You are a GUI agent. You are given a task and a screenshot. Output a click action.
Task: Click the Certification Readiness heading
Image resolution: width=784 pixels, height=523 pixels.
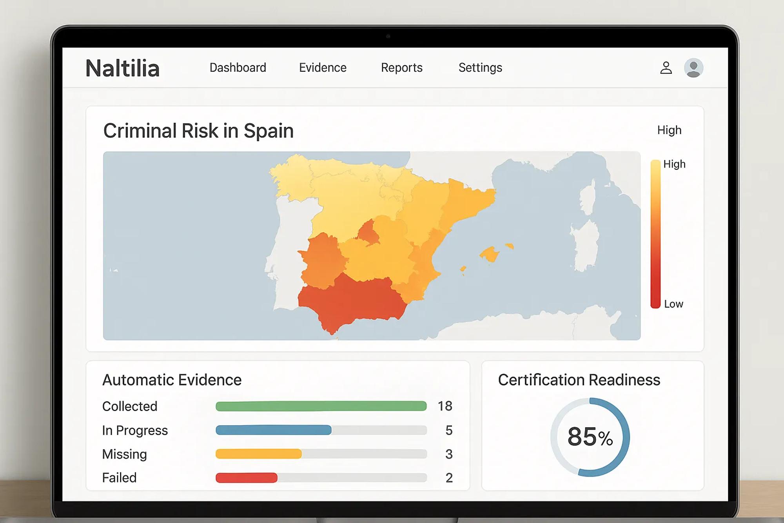coord(579,380)
